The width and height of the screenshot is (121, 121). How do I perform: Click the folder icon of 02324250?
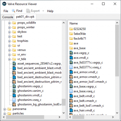71,29
